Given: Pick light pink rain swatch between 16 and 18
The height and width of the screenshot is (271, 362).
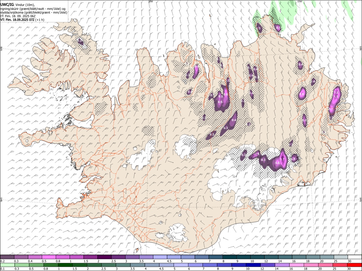Looking at the screenshot, I should click(296, 265).
